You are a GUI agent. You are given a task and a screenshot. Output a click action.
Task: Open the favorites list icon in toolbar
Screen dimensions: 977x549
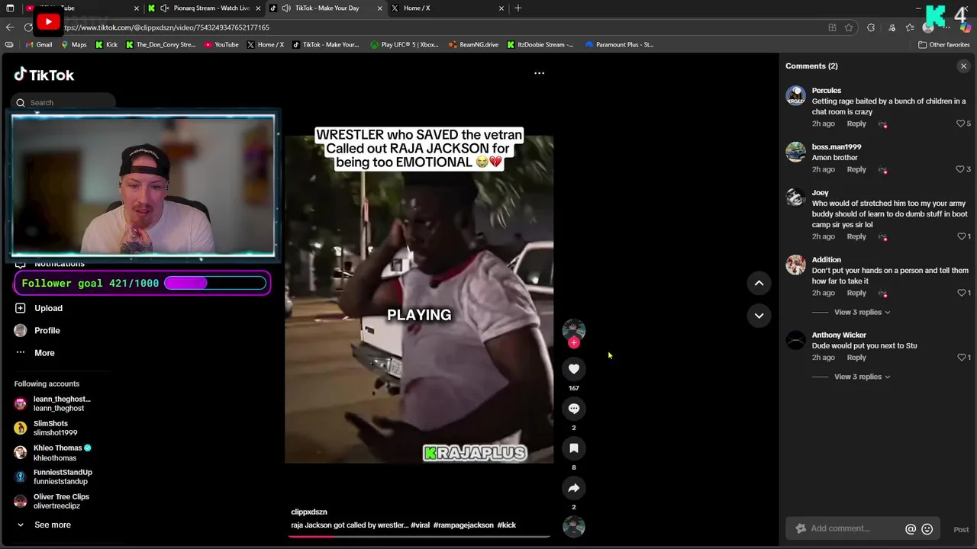point(910,27)
